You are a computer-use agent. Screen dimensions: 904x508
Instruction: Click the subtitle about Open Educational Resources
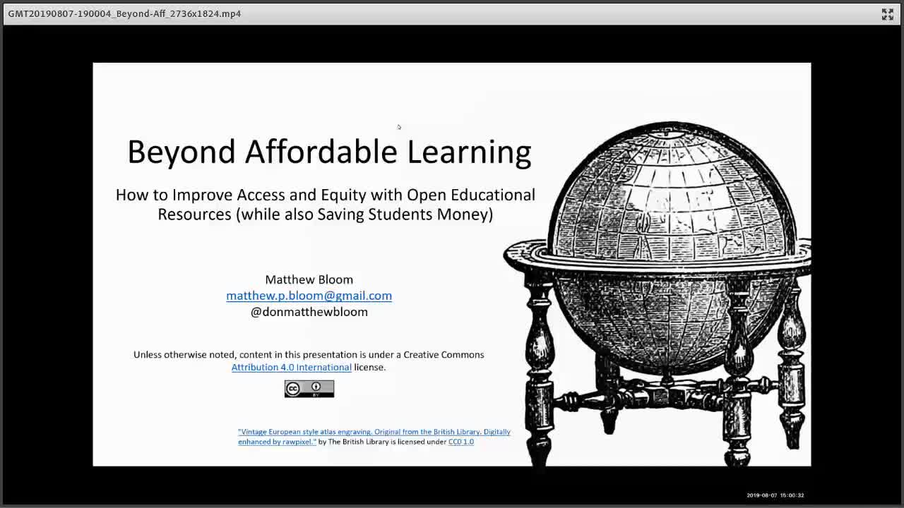325,204
